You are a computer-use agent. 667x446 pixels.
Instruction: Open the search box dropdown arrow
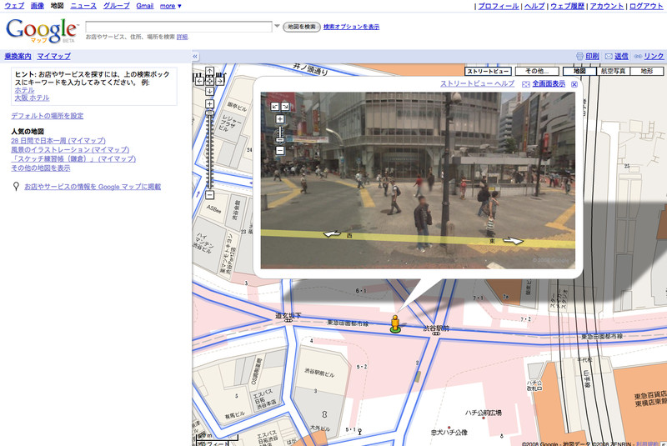pos(277,27)
